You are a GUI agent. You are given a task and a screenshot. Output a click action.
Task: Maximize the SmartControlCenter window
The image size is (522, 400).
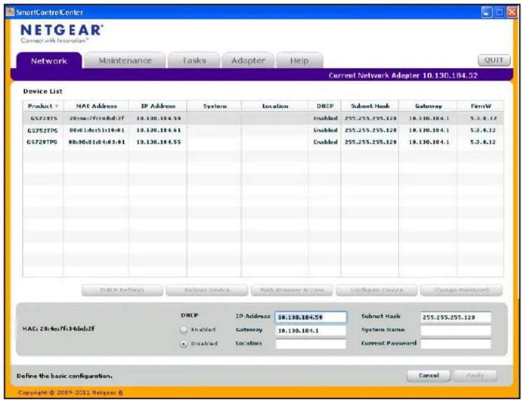click(500, 13)
